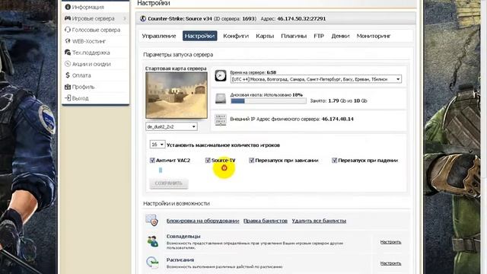Viewport: 487px width, 274px height.
Task: Open Голосовые сервера in the sidebar
Action: [x=96, y=30]
